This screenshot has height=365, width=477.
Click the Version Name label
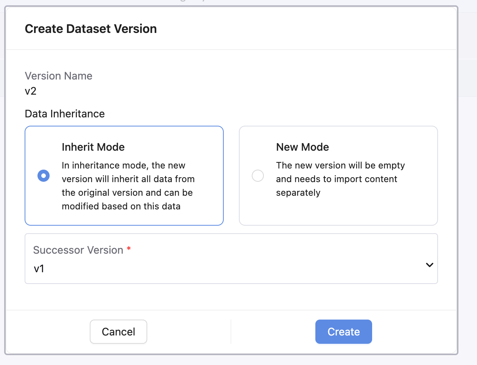(59, 76)
